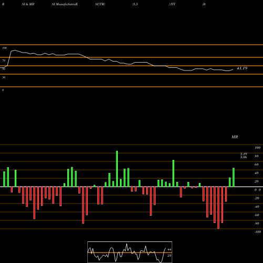263x263 pixels.
Task: Click the 5.06 value in MR panel
Action: tap(244, 157)
